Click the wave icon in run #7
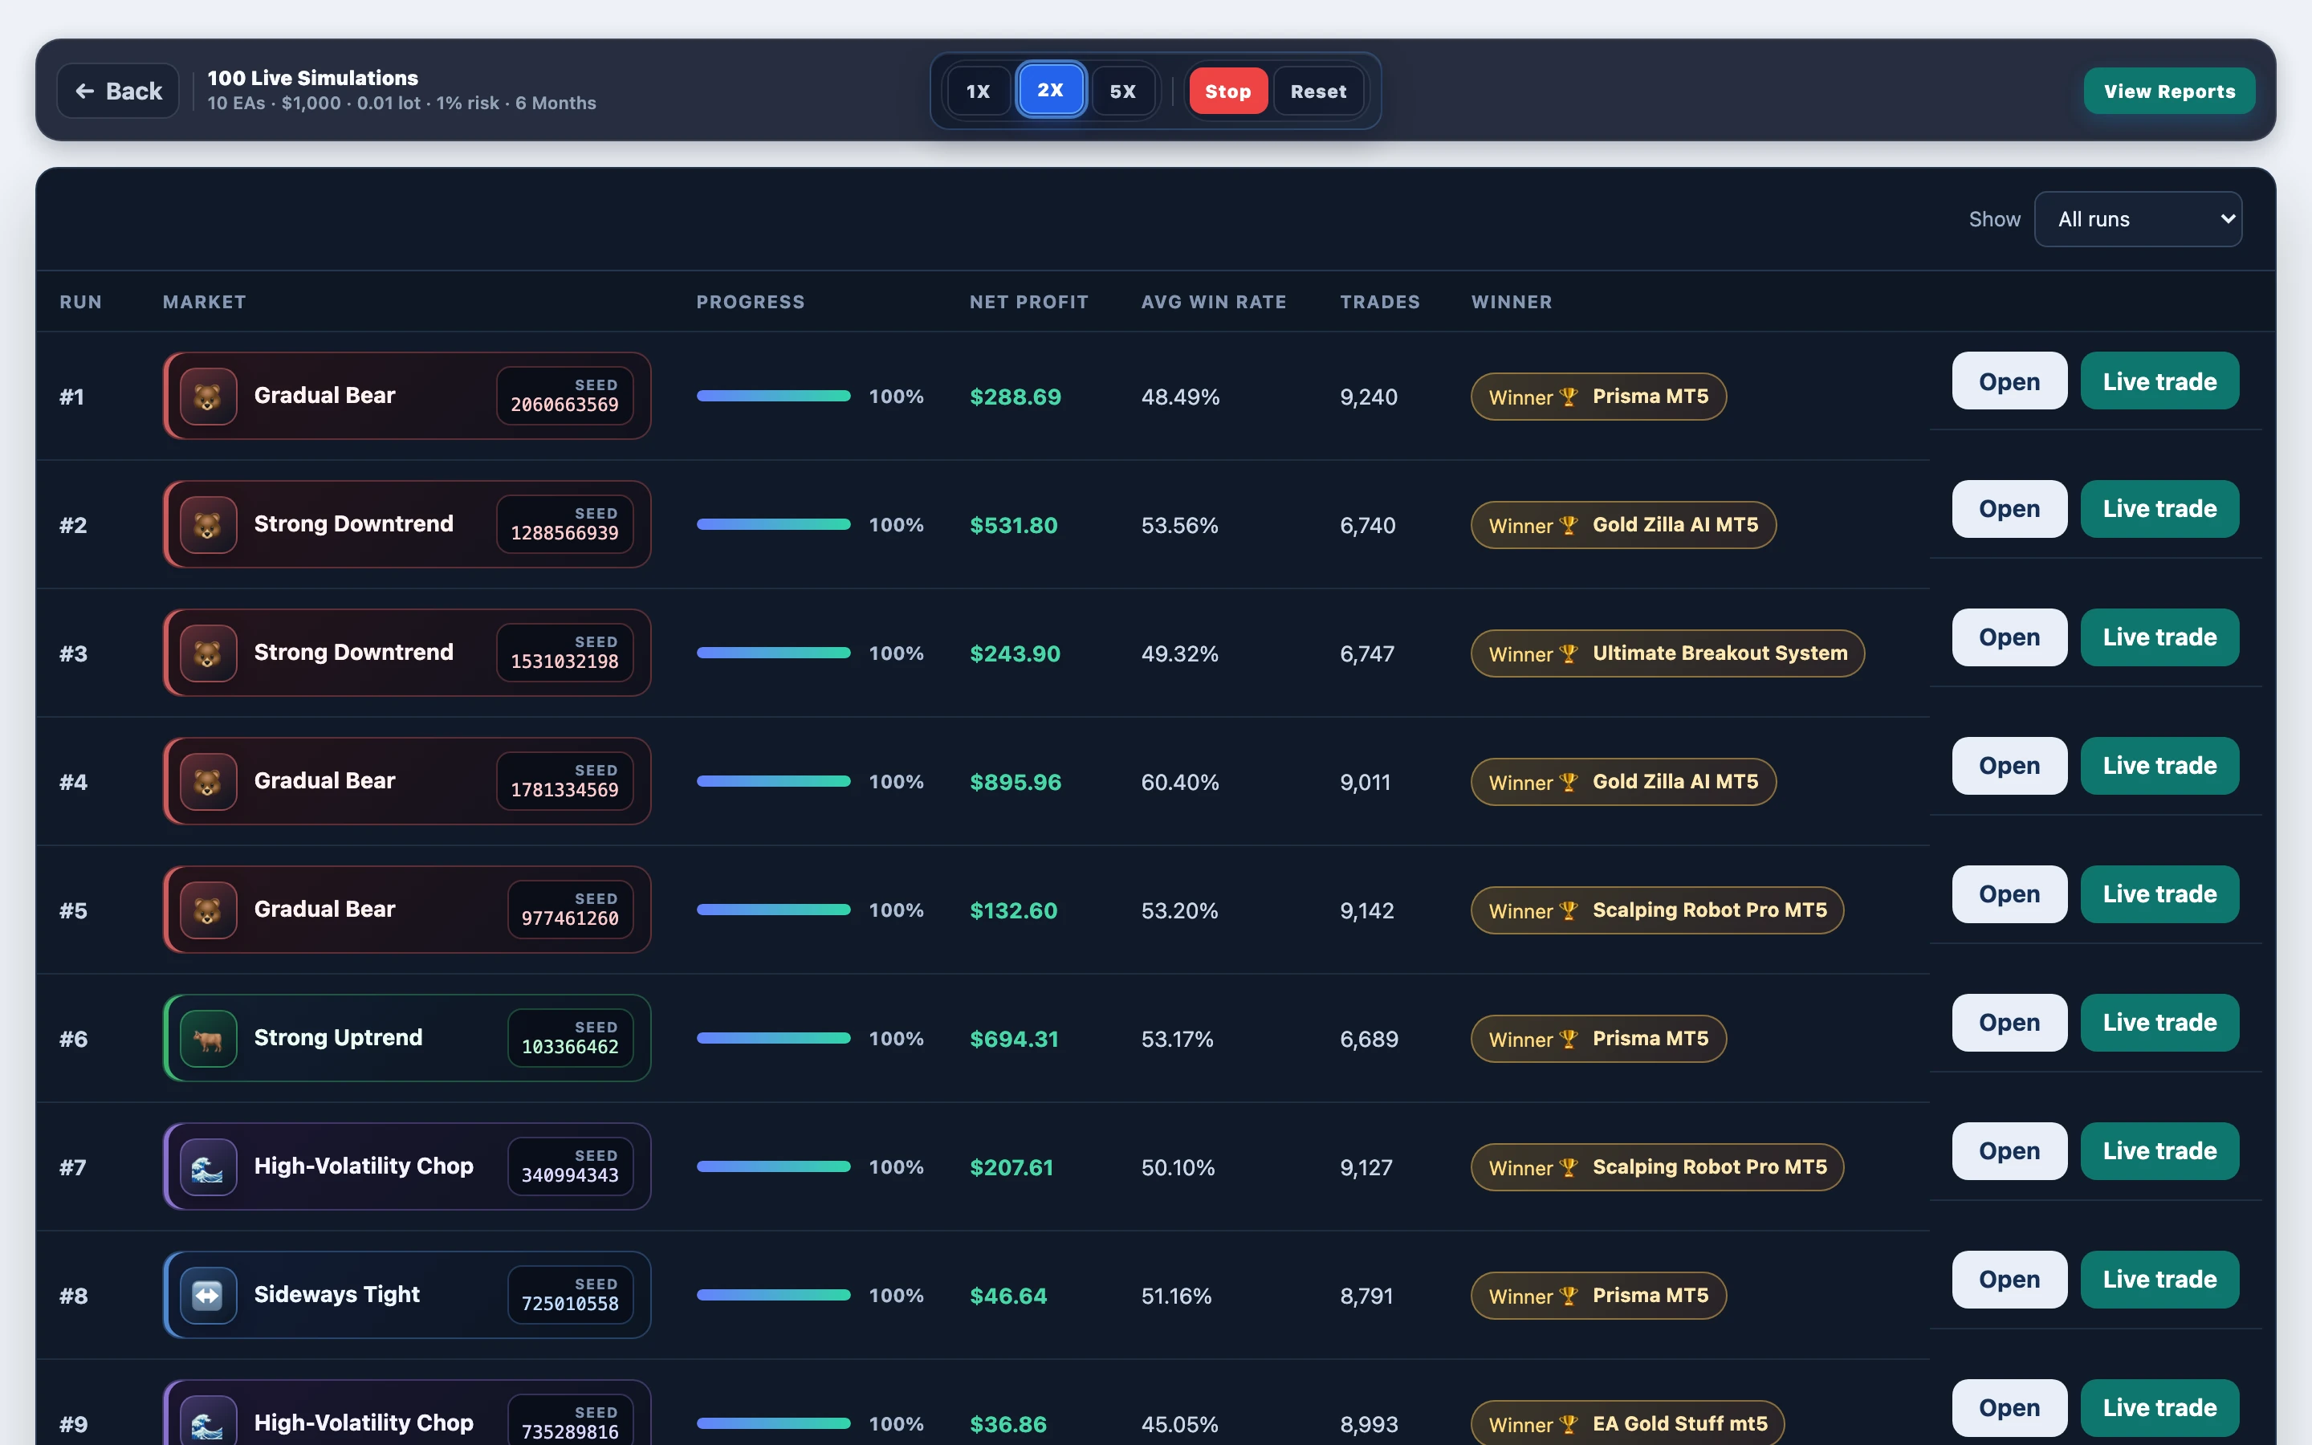 tap(208, 1167)
